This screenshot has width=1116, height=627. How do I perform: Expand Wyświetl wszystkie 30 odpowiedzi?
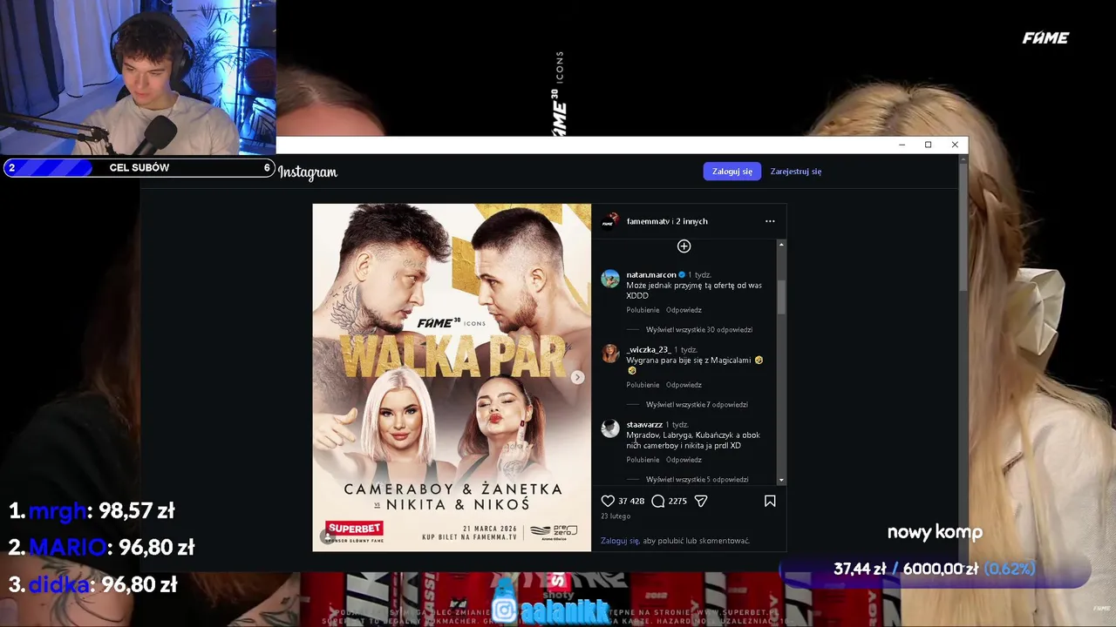click(x=699, y=330)
